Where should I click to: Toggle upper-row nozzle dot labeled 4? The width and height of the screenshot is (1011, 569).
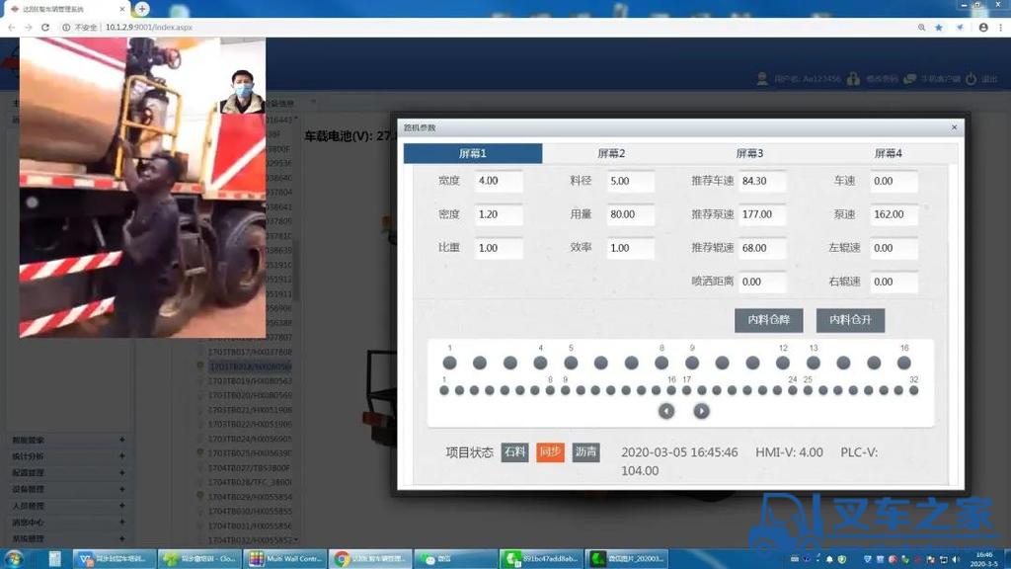coord(540,364)
